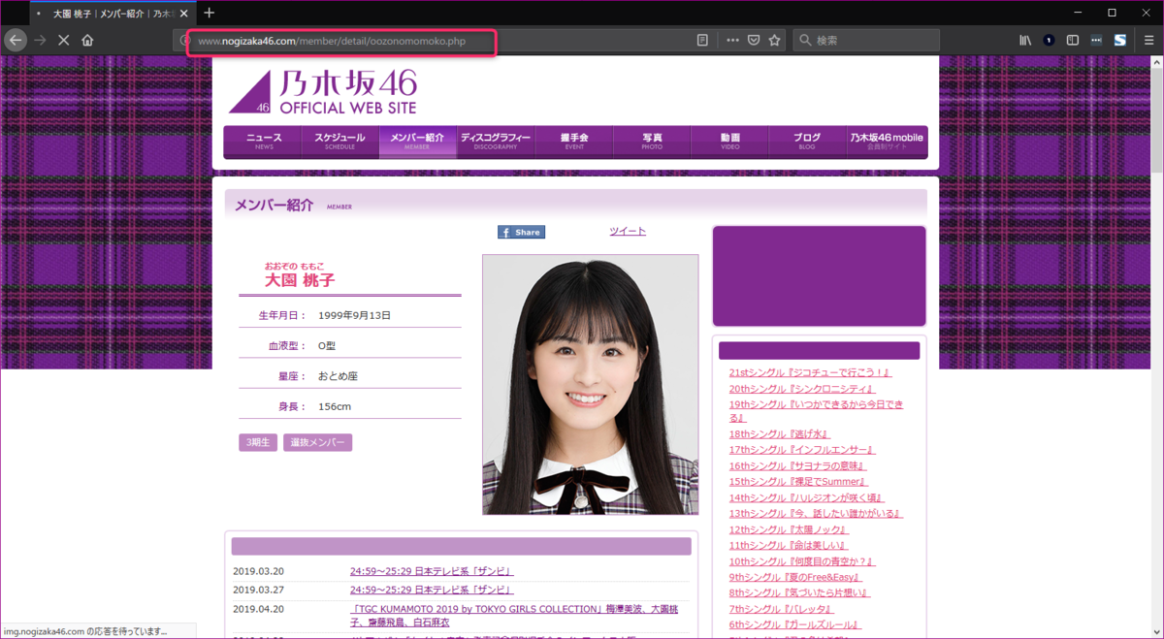Open 17thシングル『インフルエンサー』link

coord(802,450)
